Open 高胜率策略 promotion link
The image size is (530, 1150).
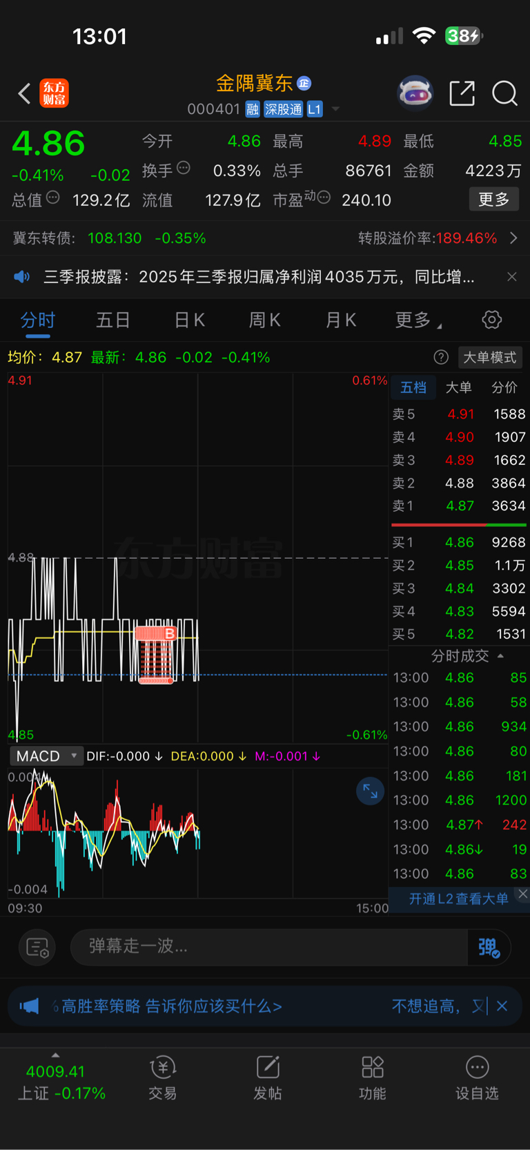(171, 1006)
